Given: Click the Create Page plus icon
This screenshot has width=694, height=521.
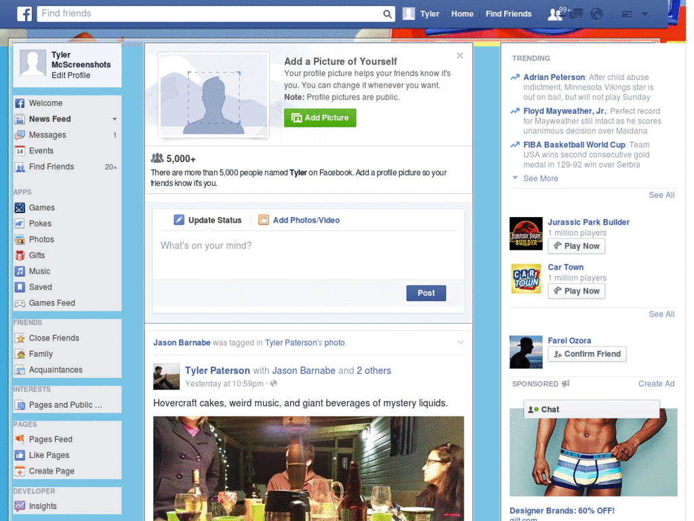Looking at the screenshot, I should point(20,471).
